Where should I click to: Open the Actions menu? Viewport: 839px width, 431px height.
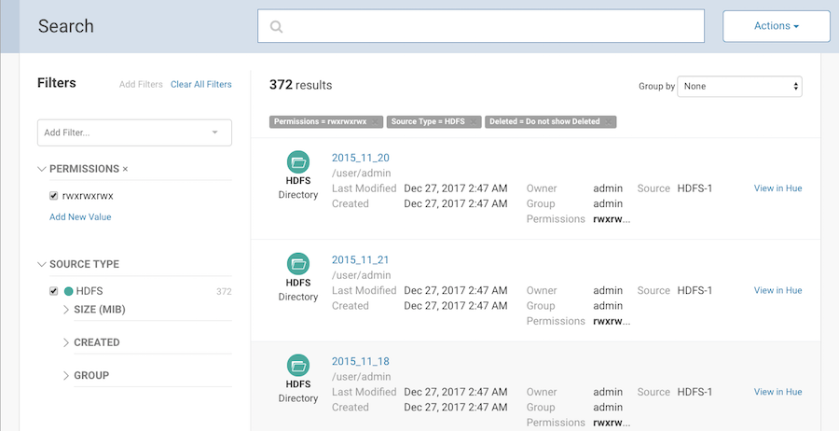776,26
